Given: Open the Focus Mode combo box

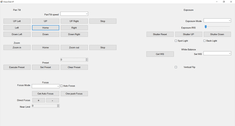Looking at the screenshot, I should click(x=46, y=86).
